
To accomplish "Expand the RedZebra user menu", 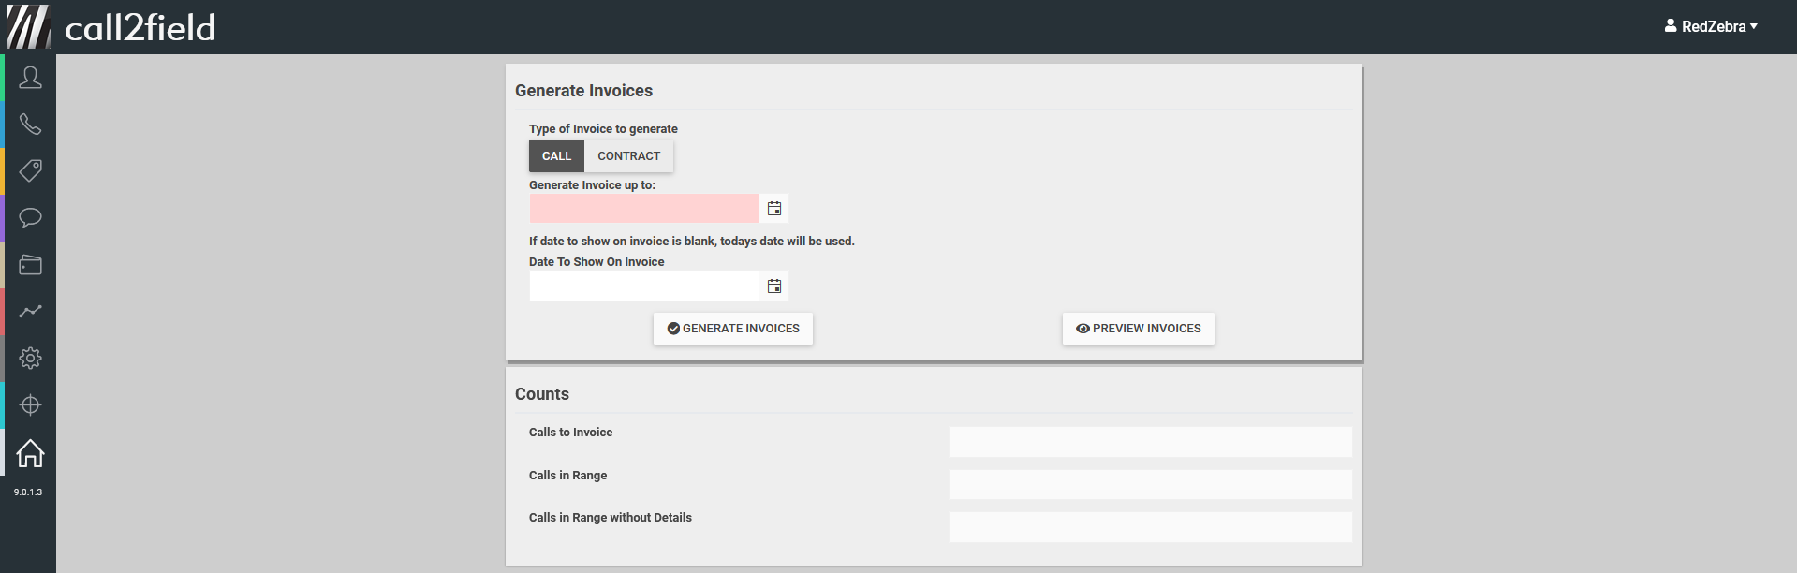I will point(1711,26).
